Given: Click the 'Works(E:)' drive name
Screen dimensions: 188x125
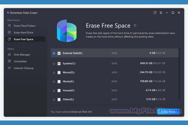Looking at the screenshot, I should [68, 82].
